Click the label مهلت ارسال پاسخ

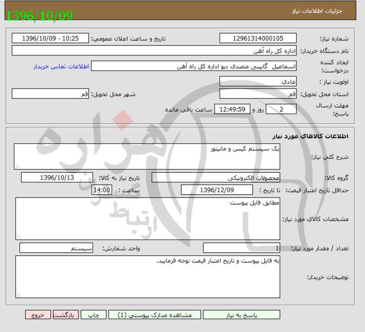click(x=332, y=109)
